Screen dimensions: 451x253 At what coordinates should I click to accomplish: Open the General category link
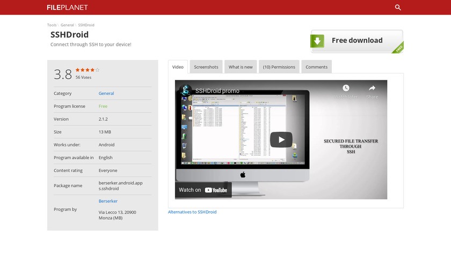(106, 93)
